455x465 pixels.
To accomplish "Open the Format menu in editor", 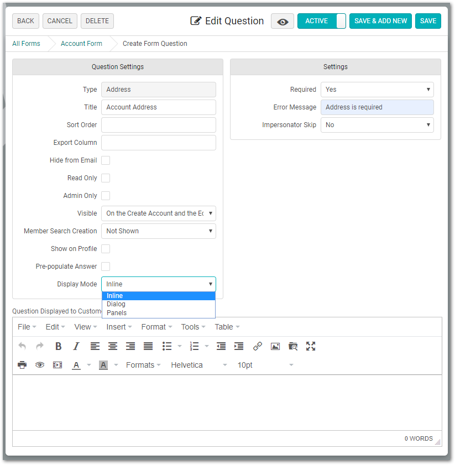I will [x=156, y=327].
